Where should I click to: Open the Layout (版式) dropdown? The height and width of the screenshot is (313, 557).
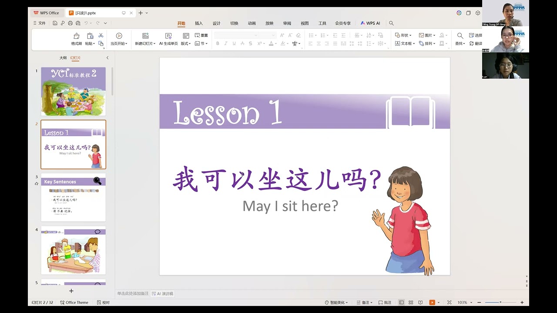click(186, 43)
